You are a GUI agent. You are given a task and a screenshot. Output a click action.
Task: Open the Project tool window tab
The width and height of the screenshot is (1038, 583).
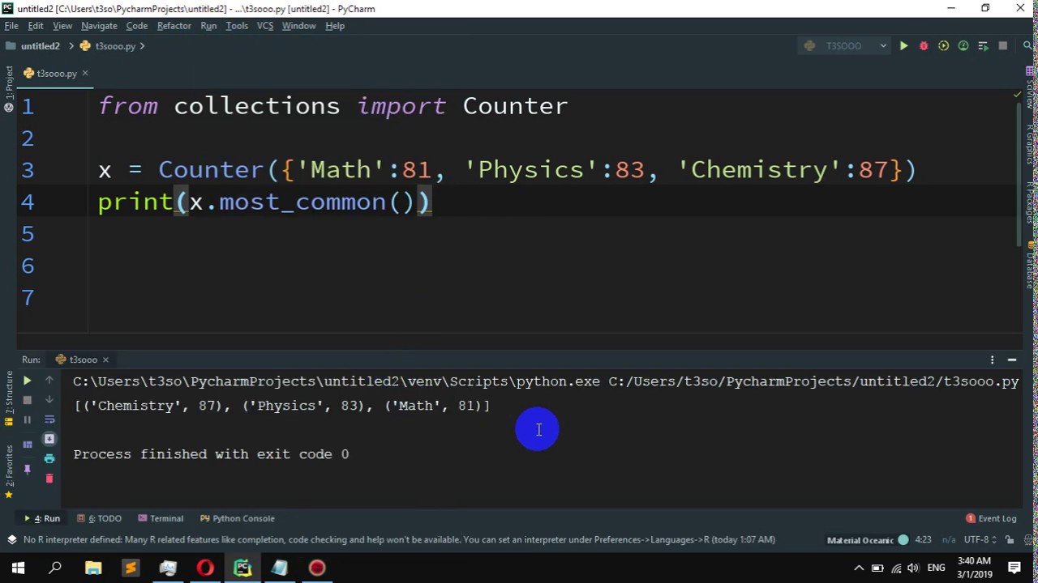(8, 89)
